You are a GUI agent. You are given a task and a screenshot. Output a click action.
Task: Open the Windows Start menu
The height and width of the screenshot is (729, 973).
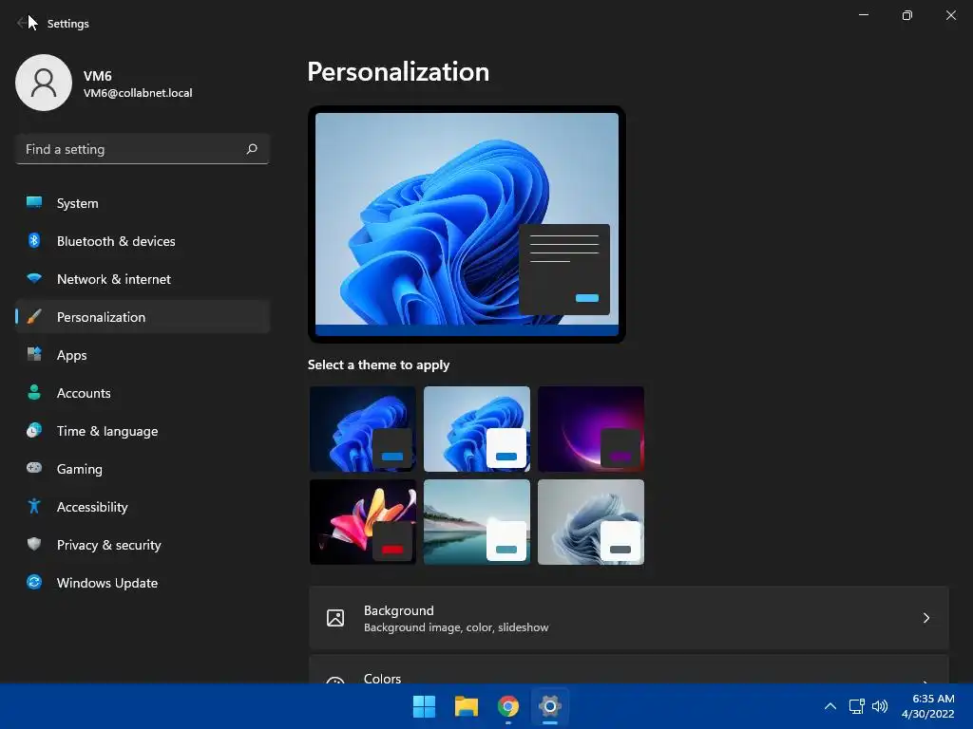pyautogui.click(x=425, y=706)
